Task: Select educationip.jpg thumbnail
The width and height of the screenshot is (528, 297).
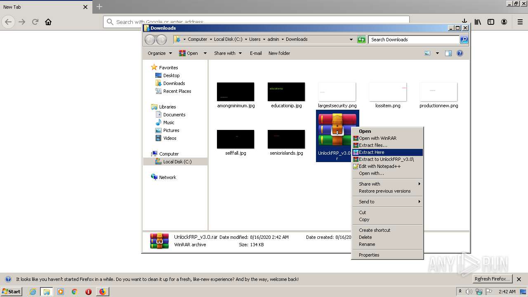Action: pyautogui.click(x=286, y=92)
